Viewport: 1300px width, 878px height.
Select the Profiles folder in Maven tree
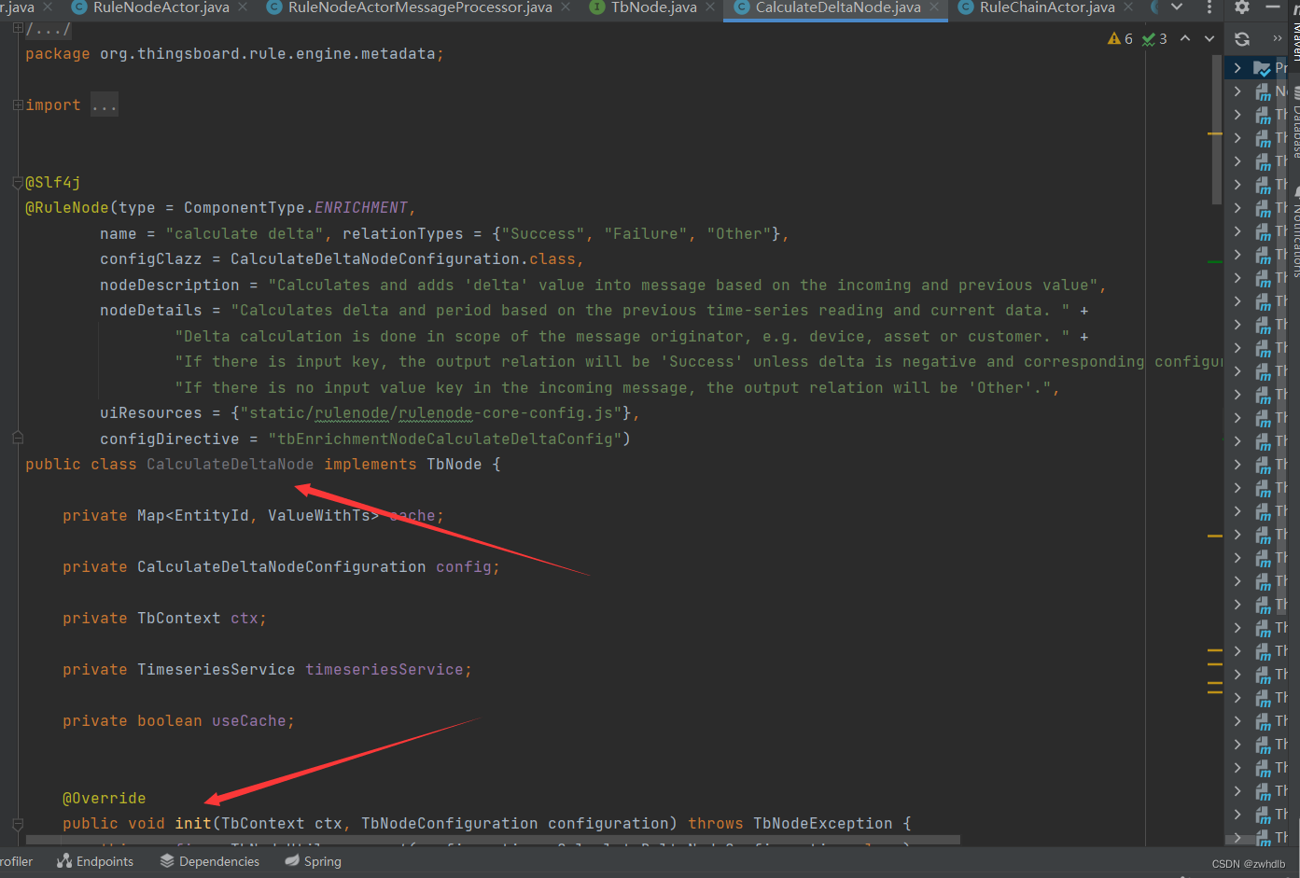1271,67
